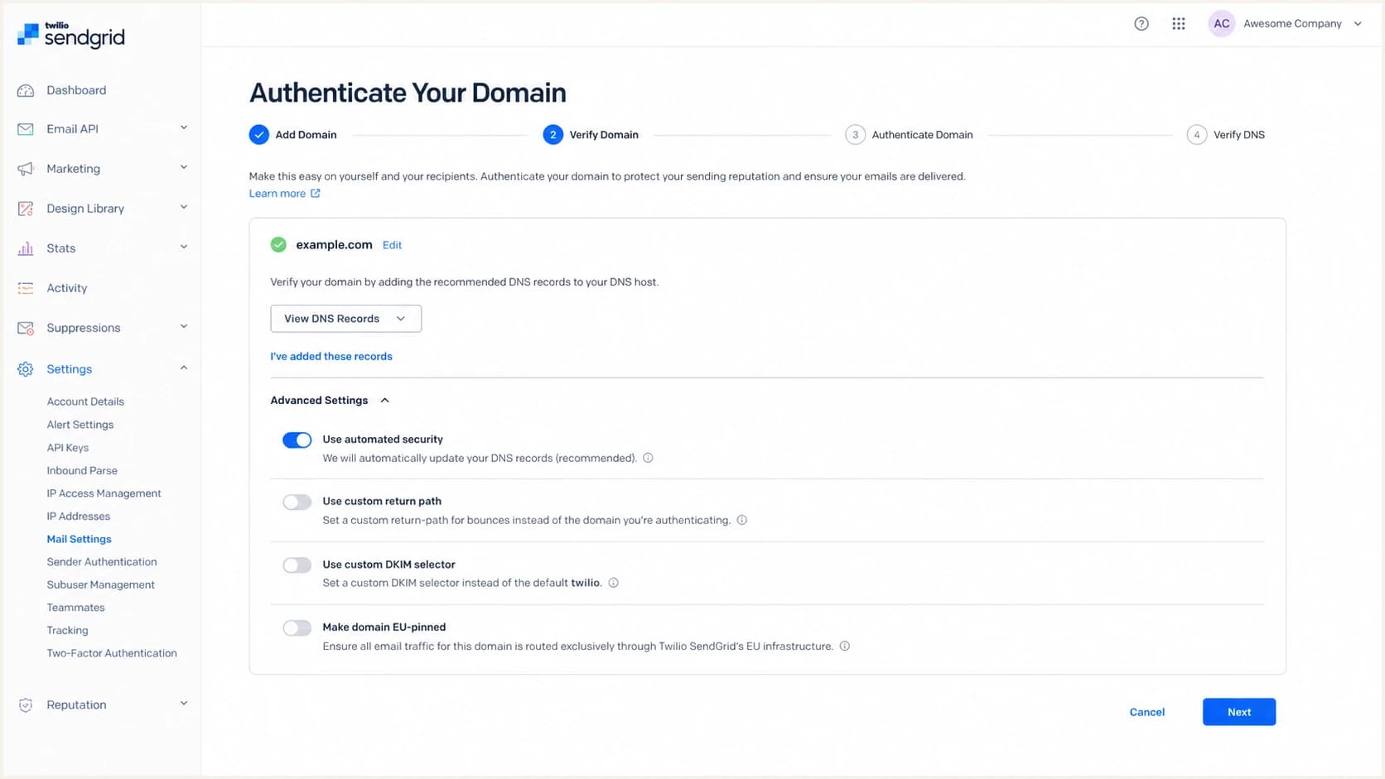Open IP Addresses page
1385x779 pixels.
79,517
